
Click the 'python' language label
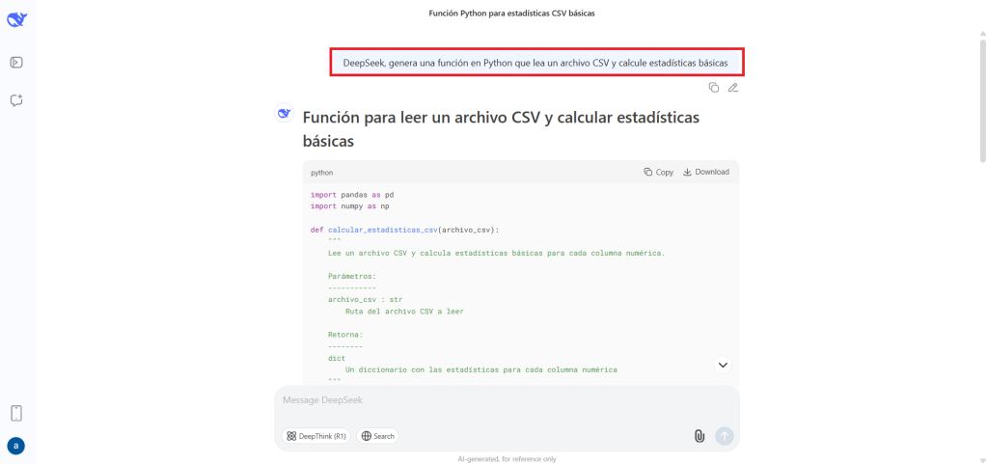322,172
